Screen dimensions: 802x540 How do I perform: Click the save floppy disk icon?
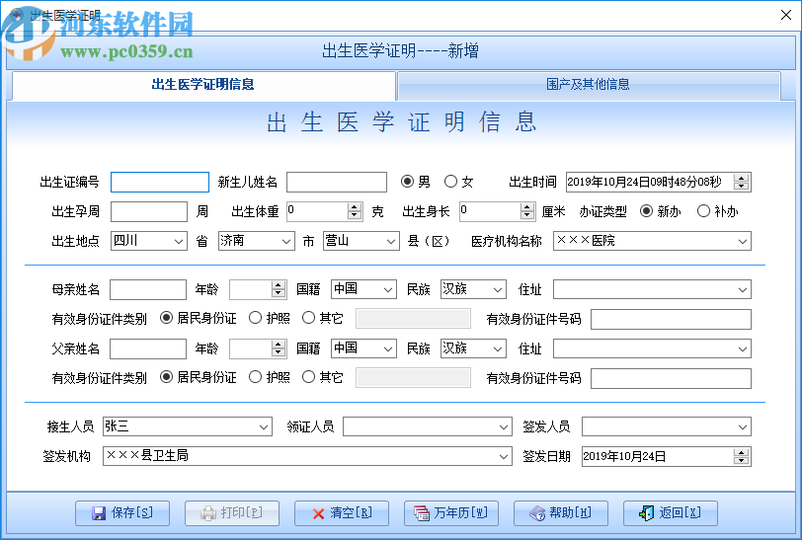(x=99, y=513)
